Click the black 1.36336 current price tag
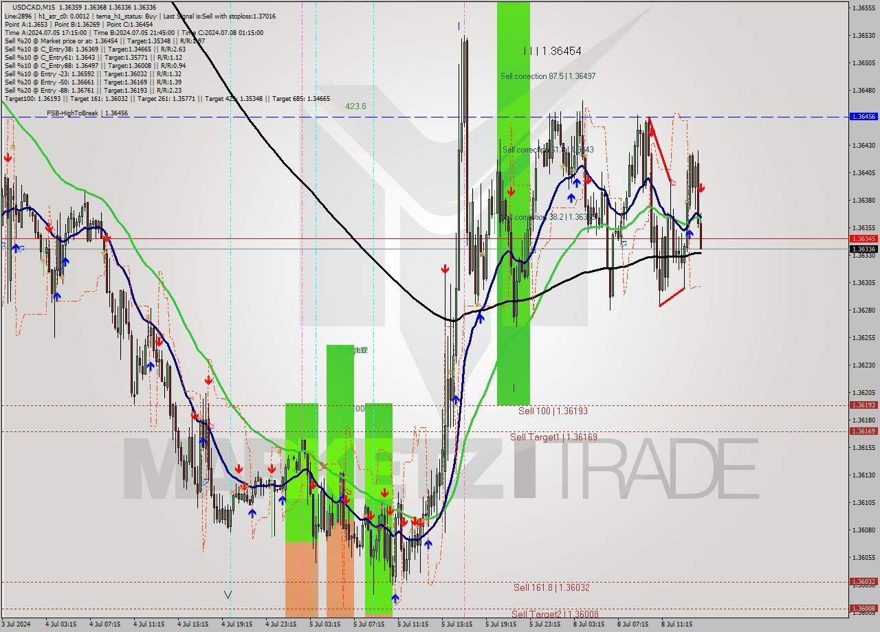Image resolution: width=880 pixels, height=632 pixels. coord(863,249)
